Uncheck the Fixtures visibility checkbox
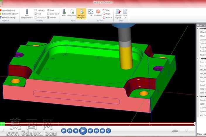The width and height of the screenshot is (206, 137). pyautogui.click(x=48, y=17)
